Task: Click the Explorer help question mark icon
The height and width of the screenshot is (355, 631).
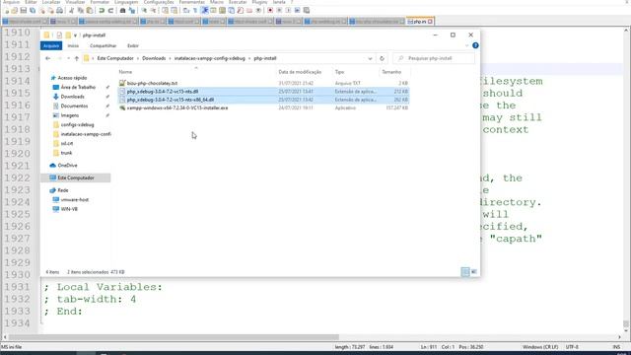Action: point(475,45)
